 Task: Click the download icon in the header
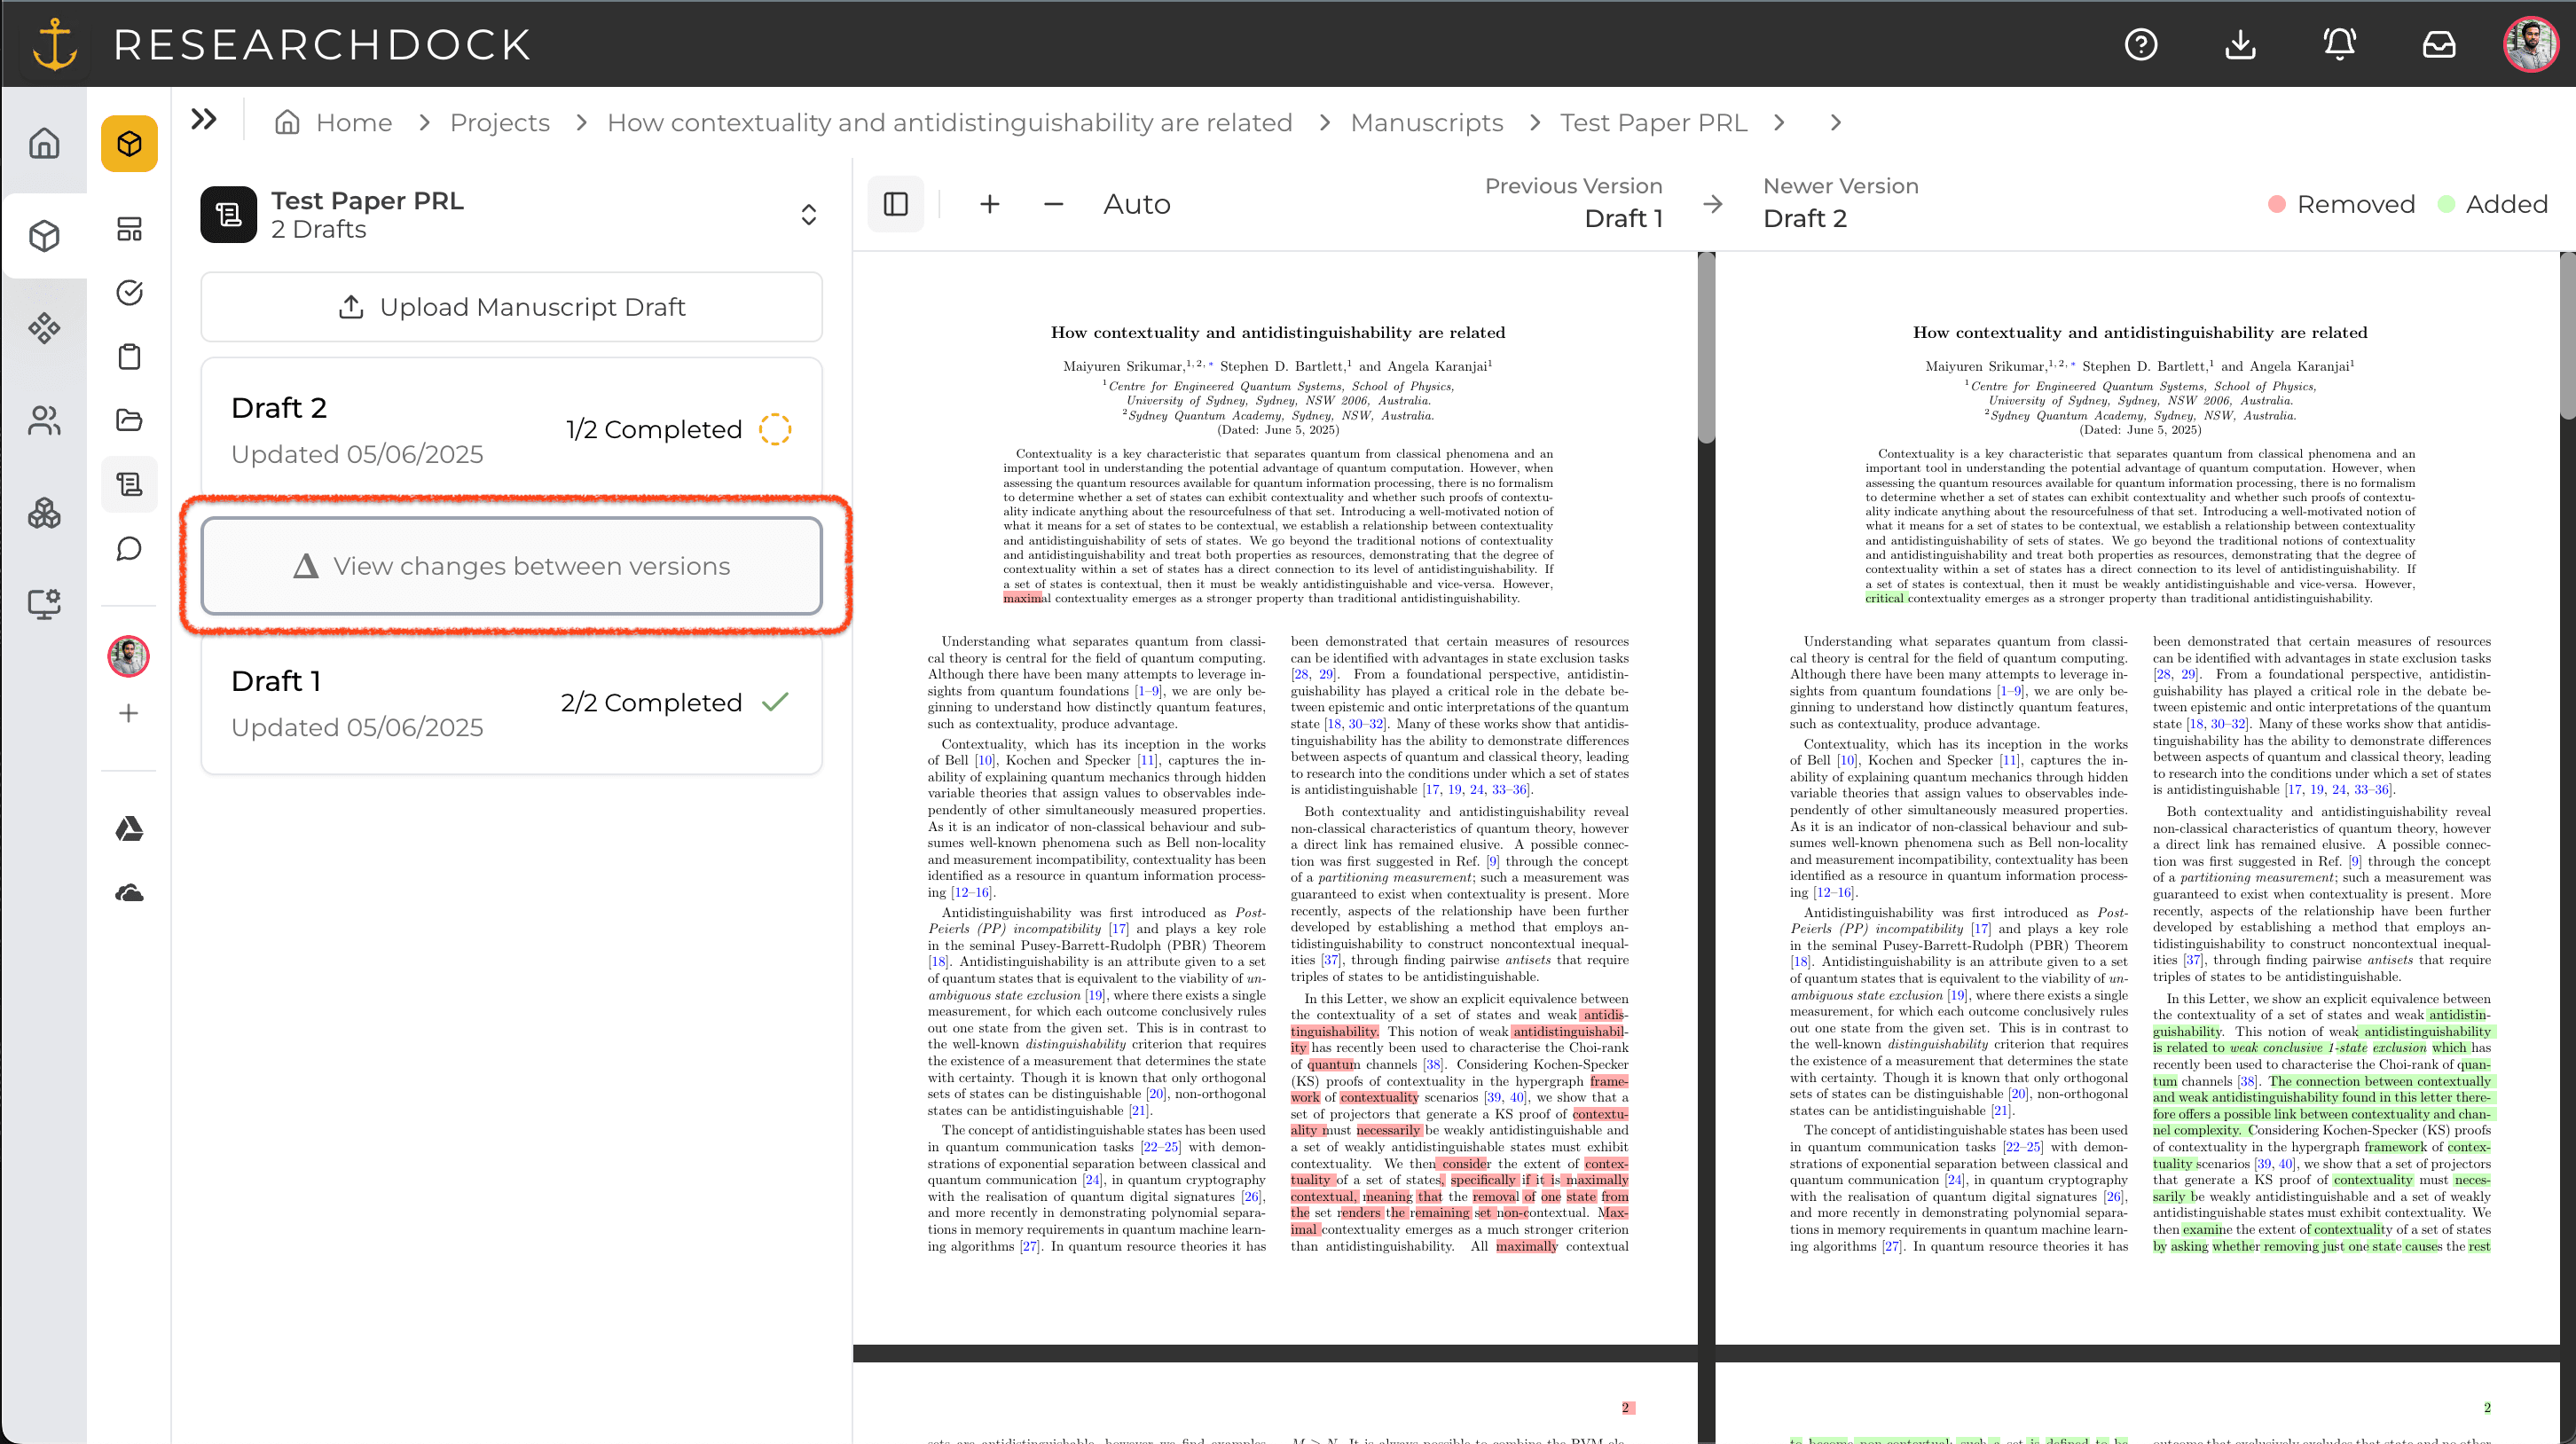coord(2240,44)
